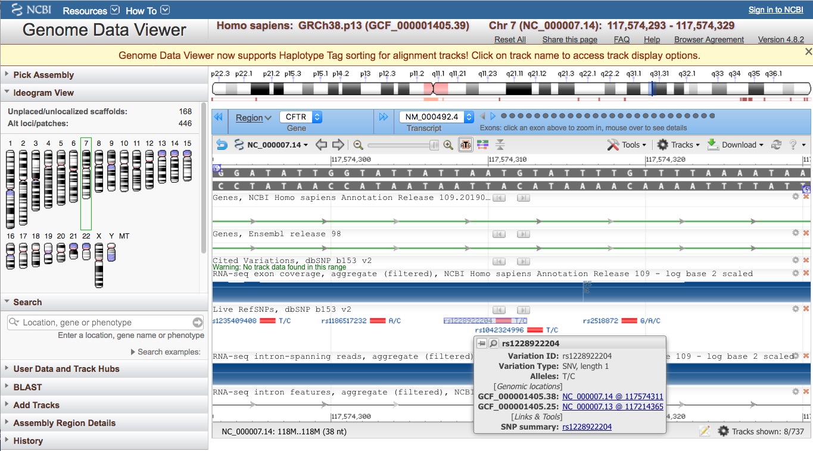
Task: Pan the sequence view right arrow
Action: point(338,145)
